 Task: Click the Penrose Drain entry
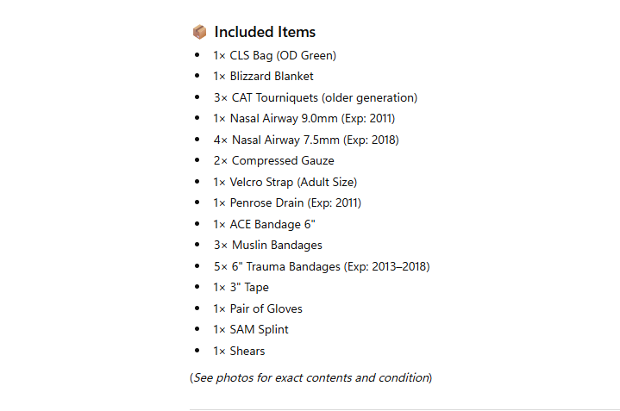click(x=287, y=202)
